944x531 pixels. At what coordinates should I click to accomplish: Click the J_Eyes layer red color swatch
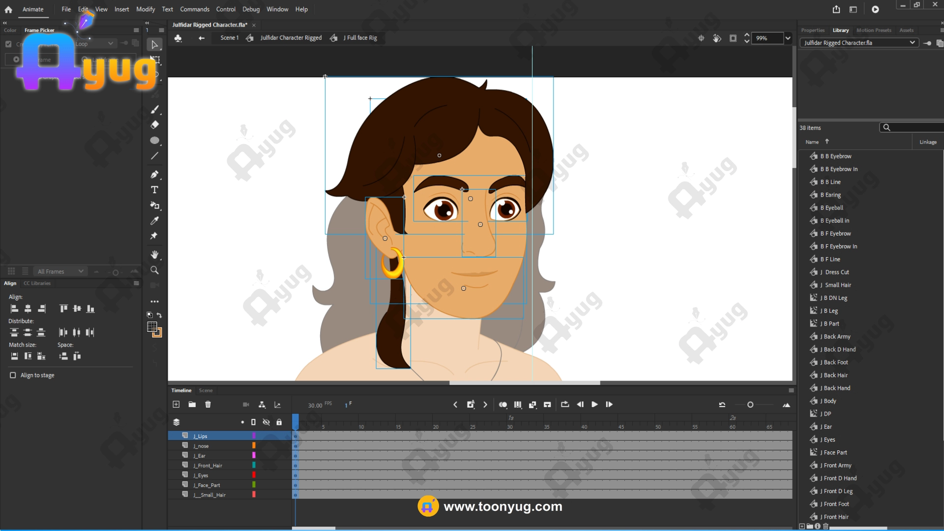point(254,475)
